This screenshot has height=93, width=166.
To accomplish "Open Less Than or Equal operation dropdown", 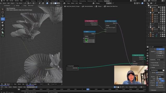I will click(111, 28).
